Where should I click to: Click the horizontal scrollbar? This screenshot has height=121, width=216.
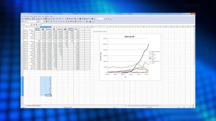click(x=143, y=105)
